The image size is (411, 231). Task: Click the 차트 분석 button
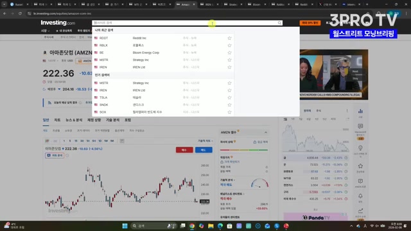(x=55, y=155)
